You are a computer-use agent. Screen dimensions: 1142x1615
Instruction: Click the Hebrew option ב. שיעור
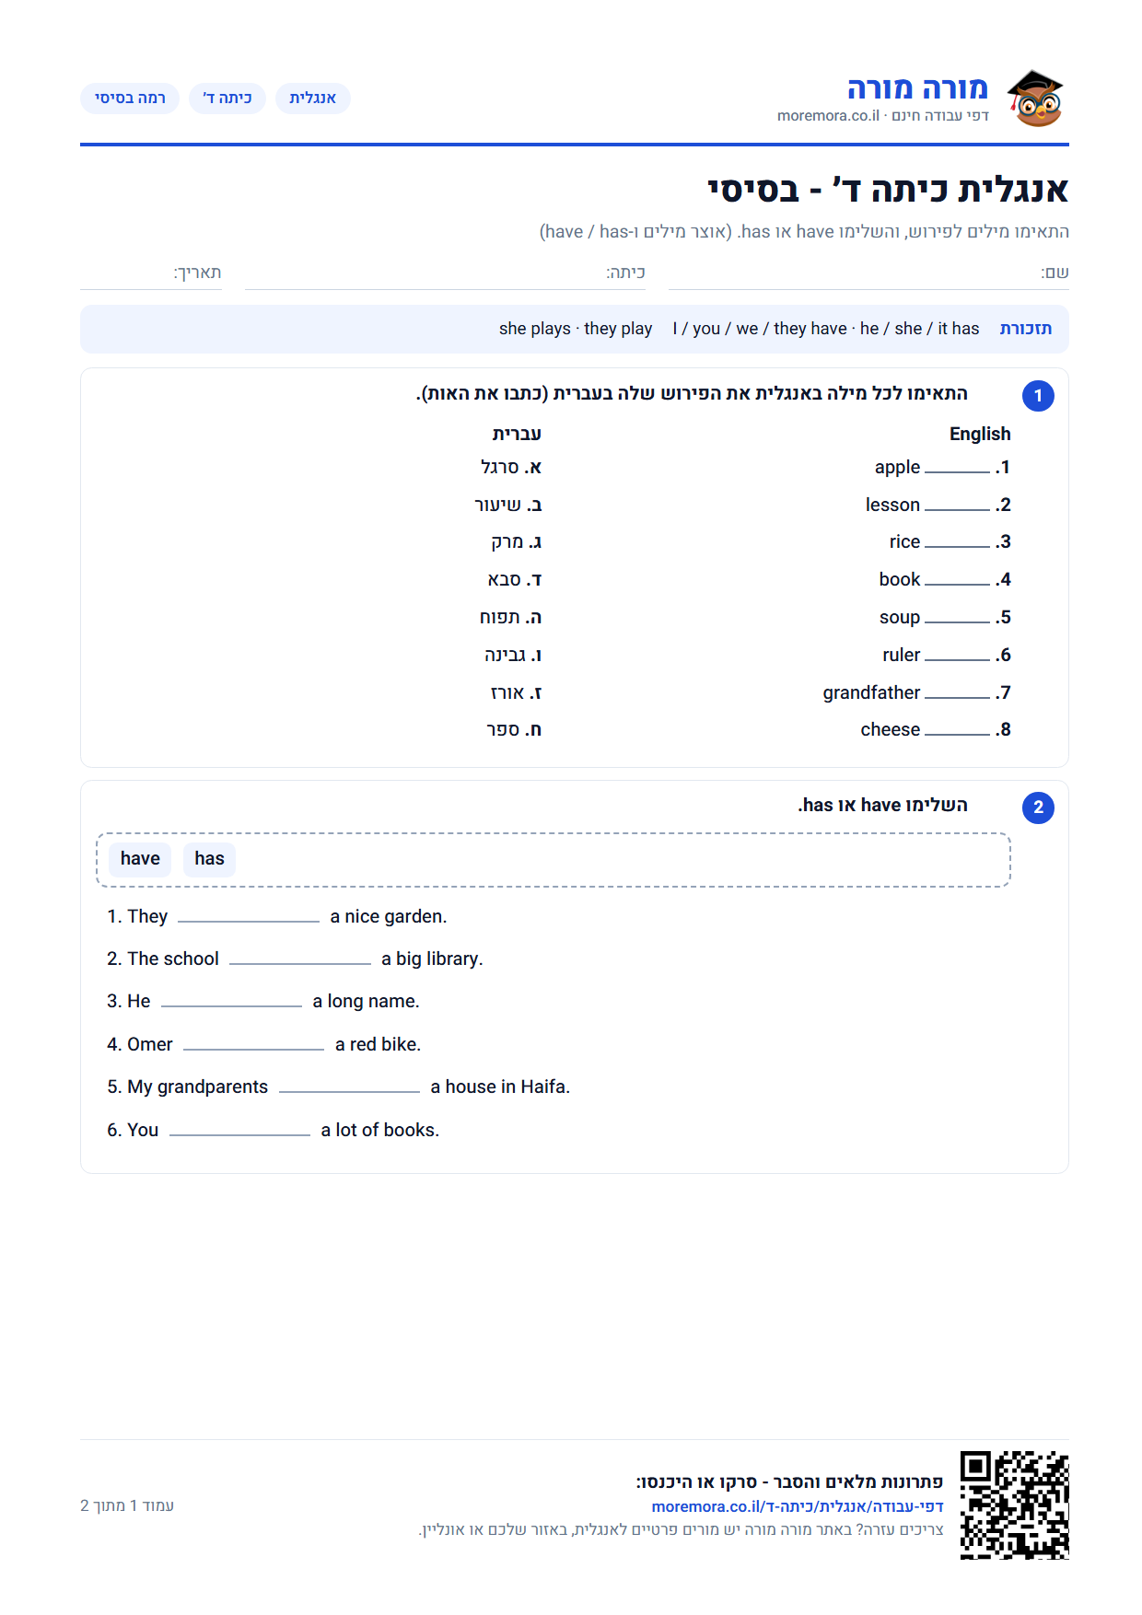508,505
